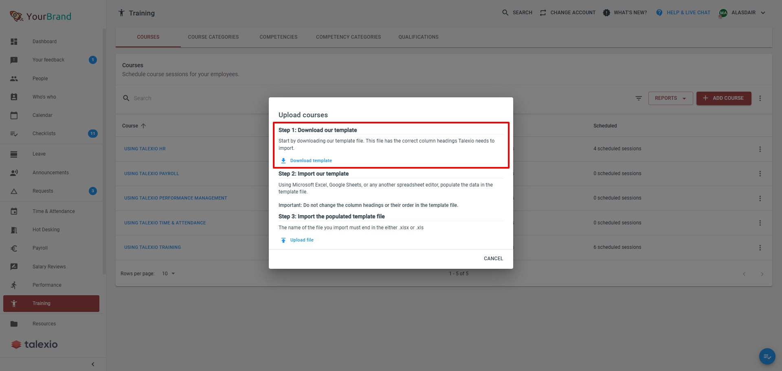This screenshot has width=782, height=371.
Task: Switch to the Course Categories tab
Action: pyautogui.click(x=213, y=37)
